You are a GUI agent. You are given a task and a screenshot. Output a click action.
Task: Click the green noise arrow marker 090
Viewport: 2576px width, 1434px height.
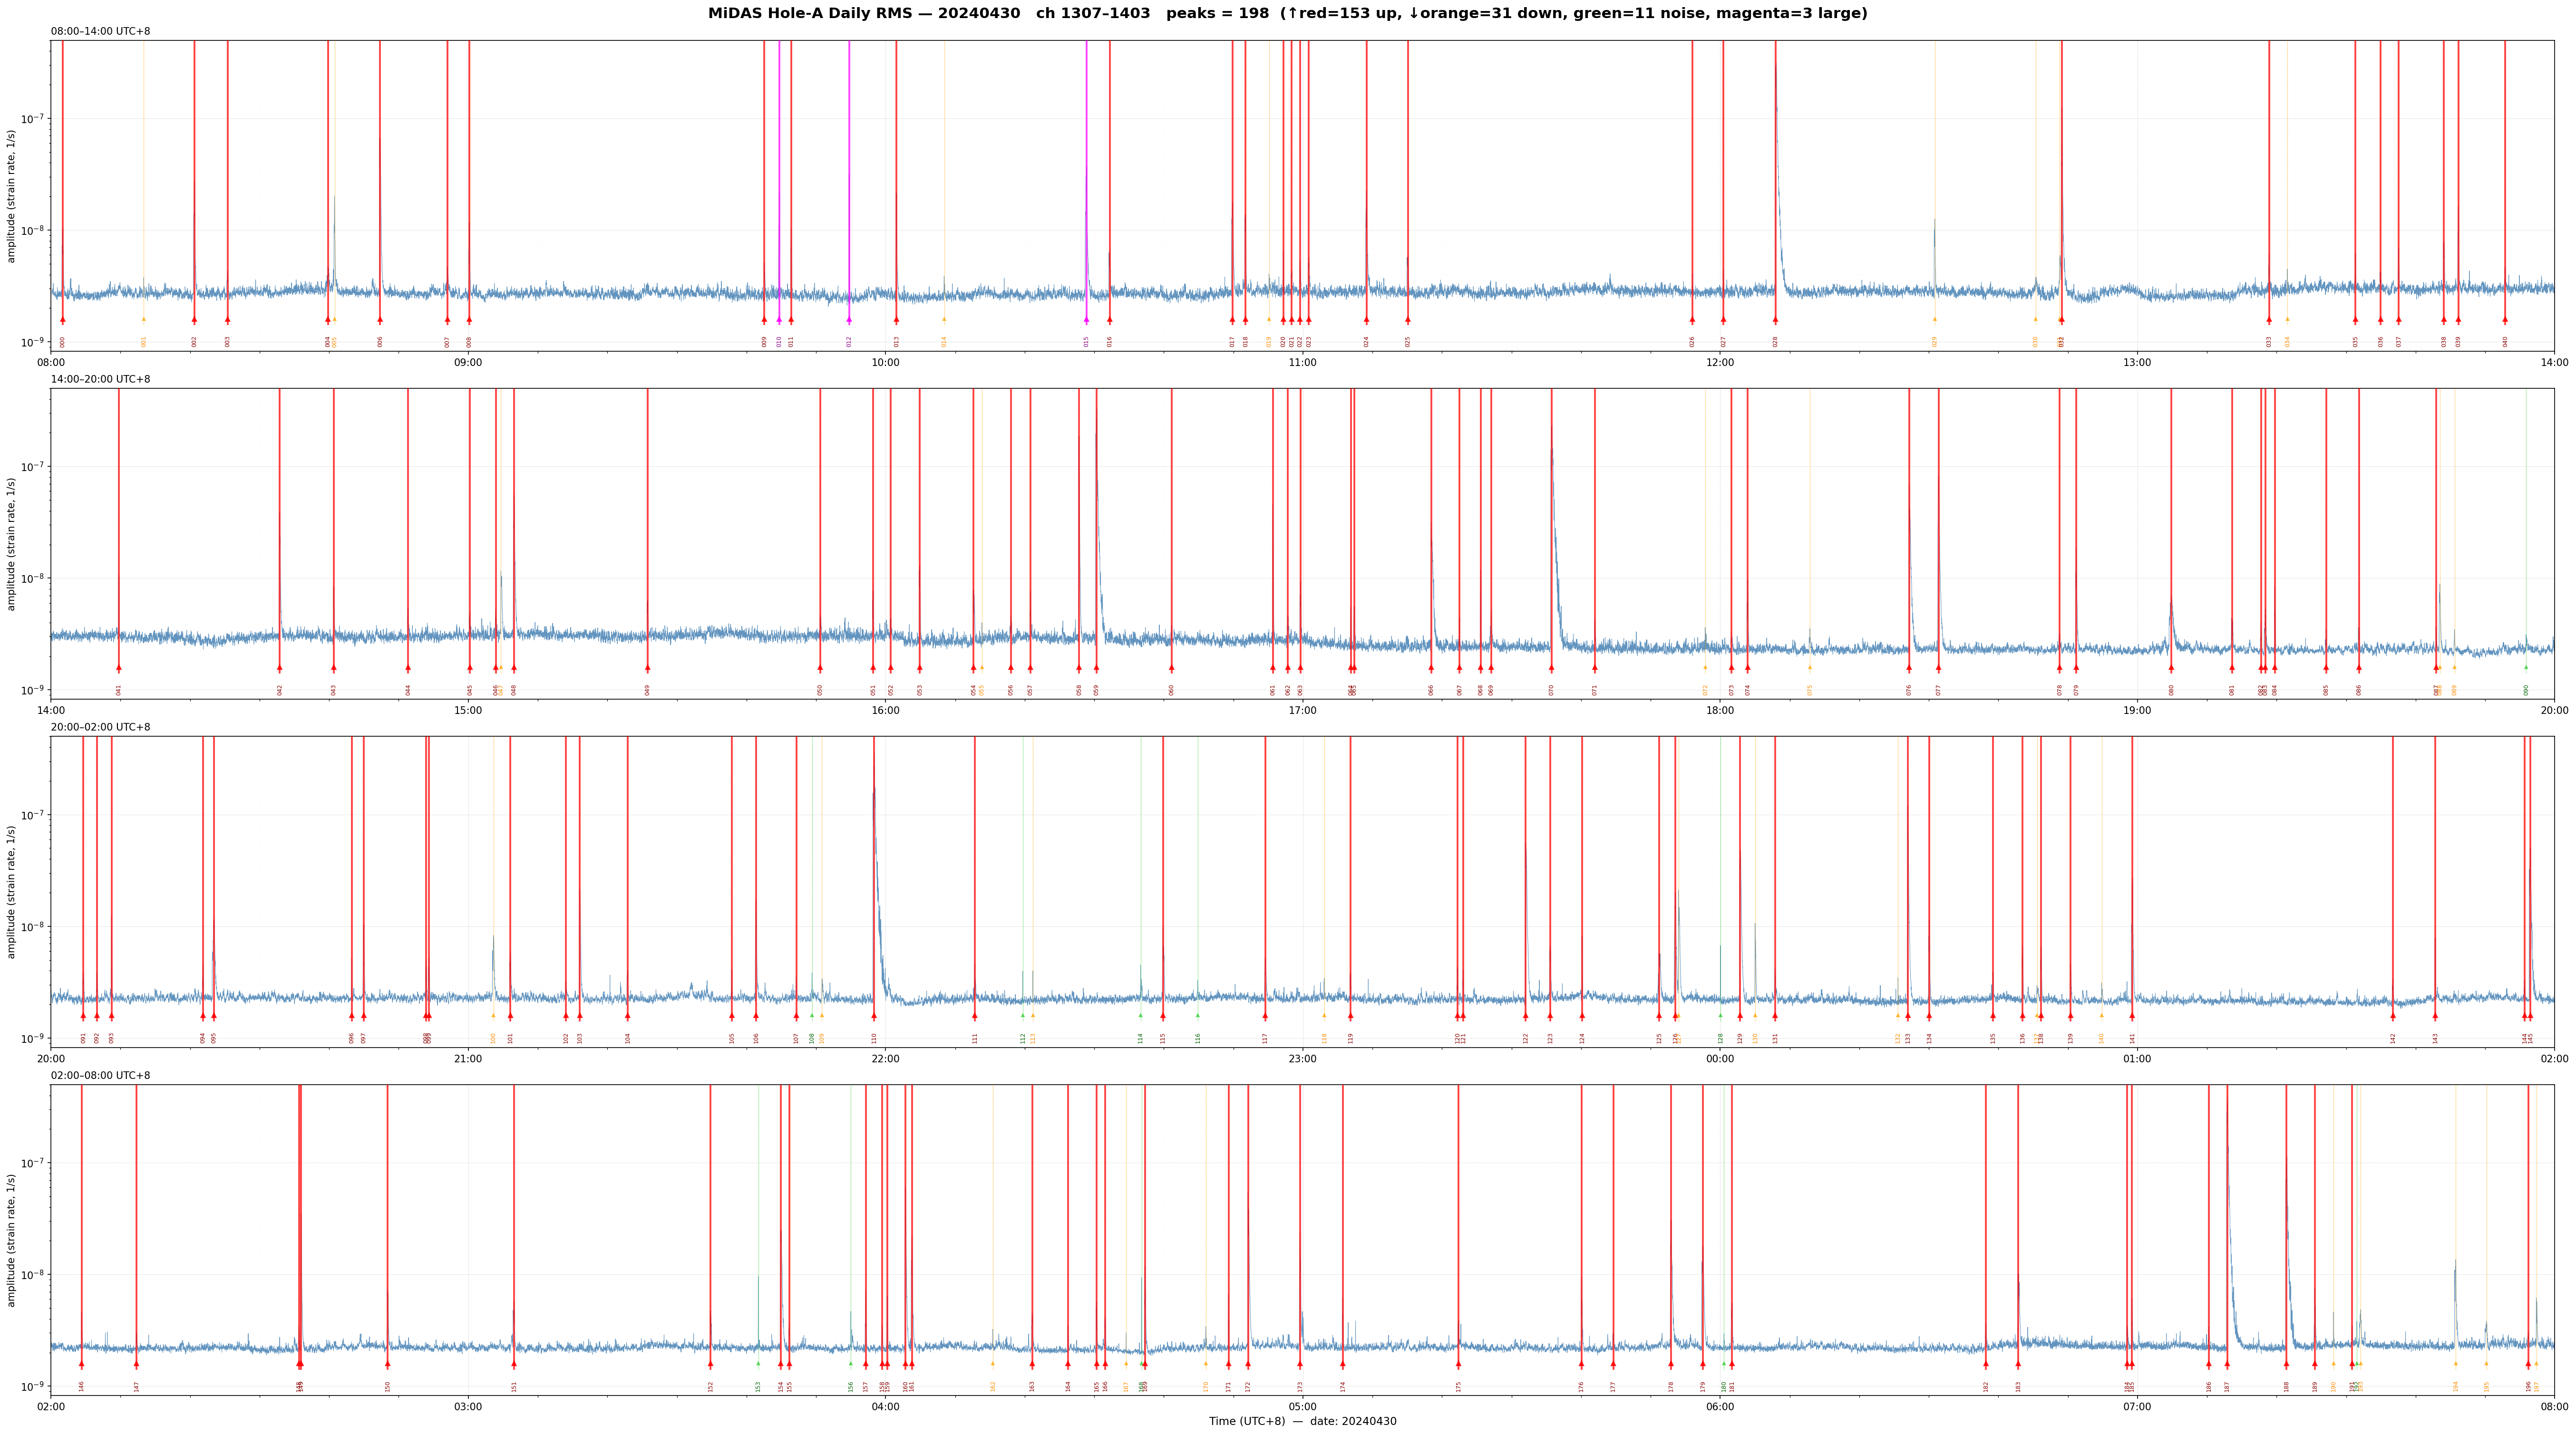point(2525,667)
